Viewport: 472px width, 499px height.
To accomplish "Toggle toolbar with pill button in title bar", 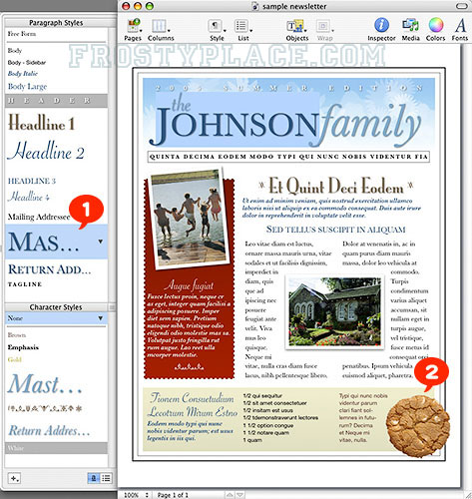I will tap(461, 6).
